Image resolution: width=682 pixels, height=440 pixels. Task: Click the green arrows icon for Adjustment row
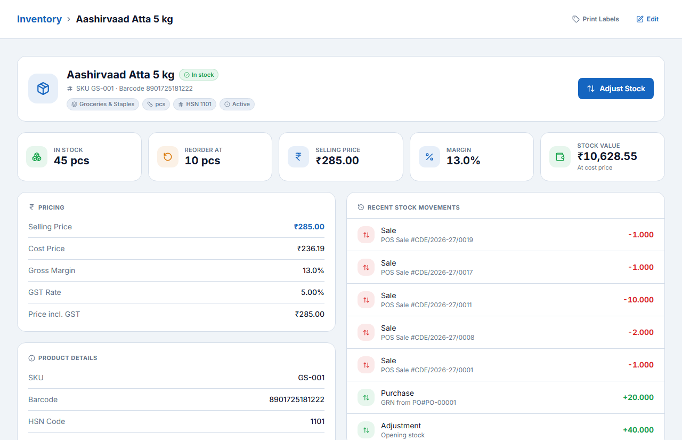point(366,430)
